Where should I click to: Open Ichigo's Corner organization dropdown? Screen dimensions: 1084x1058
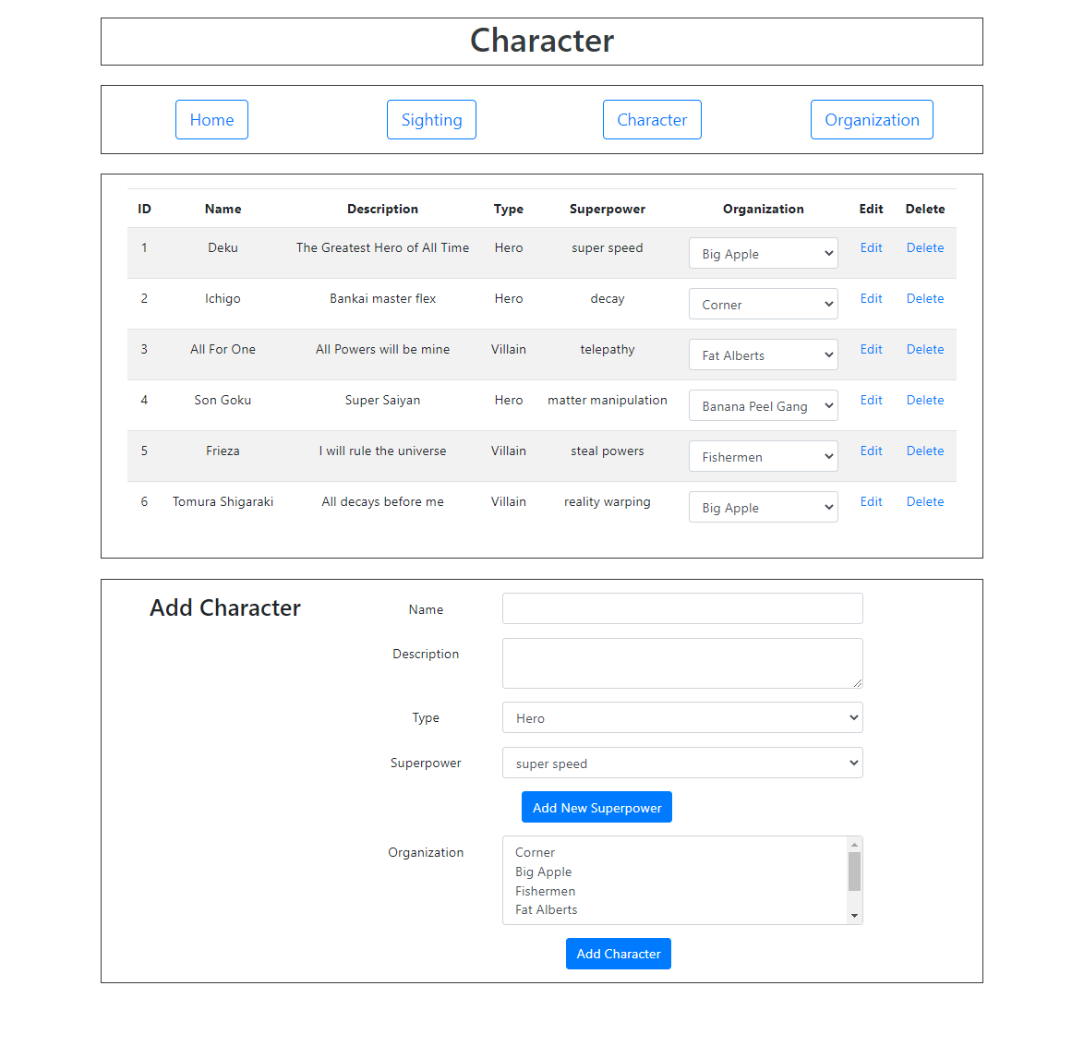(x=764, y=304)
